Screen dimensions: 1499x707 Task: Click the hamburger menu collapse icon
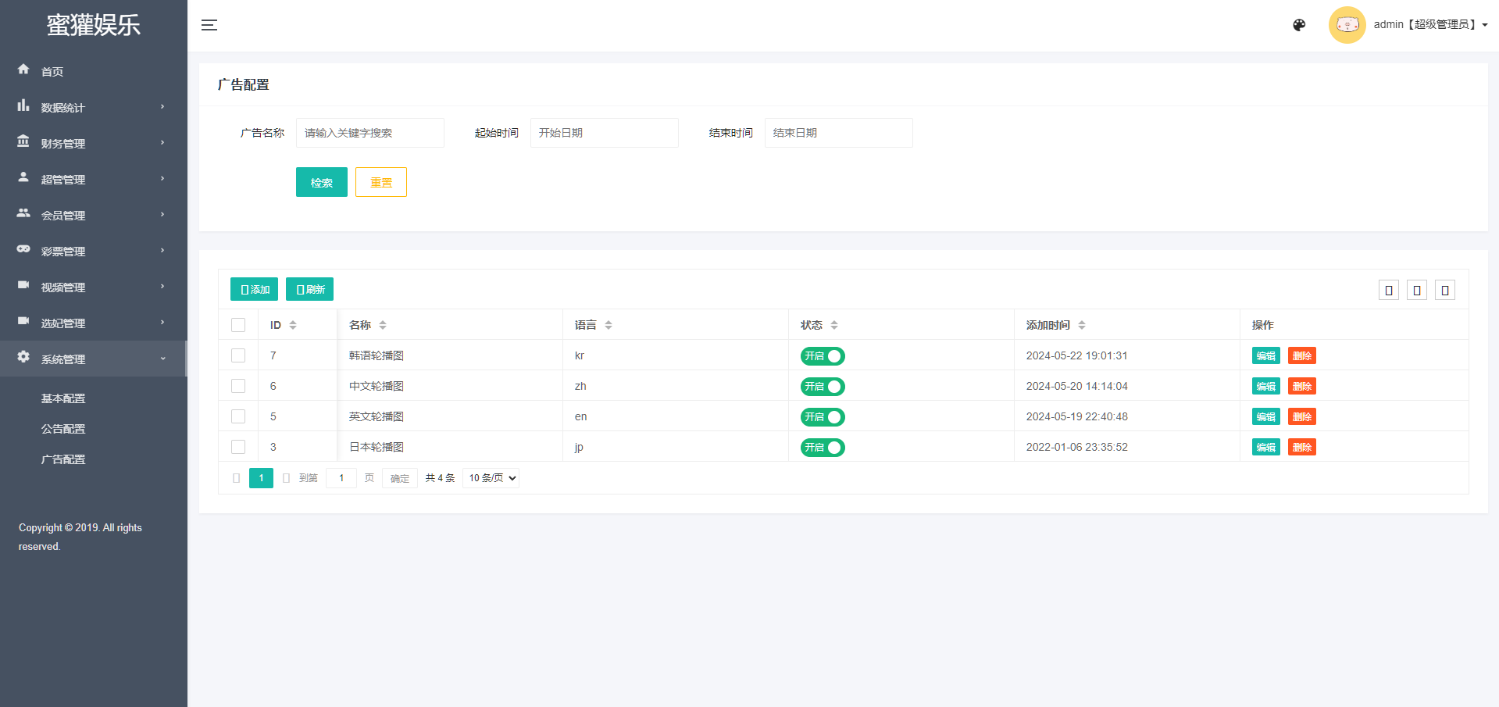pyautogui.click(x=209, y=25)
